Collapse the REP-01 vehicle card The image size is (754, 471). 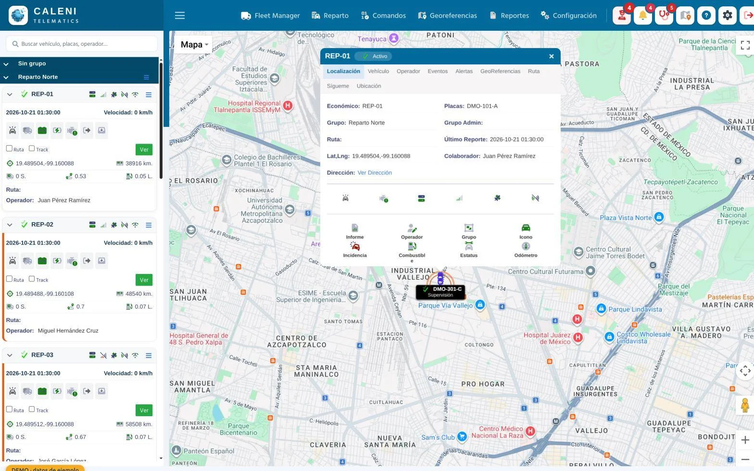click(x=10, y=94)
